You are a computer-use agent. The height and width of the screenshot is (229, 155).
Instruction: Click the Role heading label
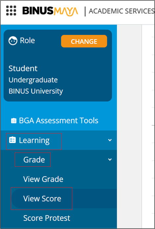tap(27, 41)
